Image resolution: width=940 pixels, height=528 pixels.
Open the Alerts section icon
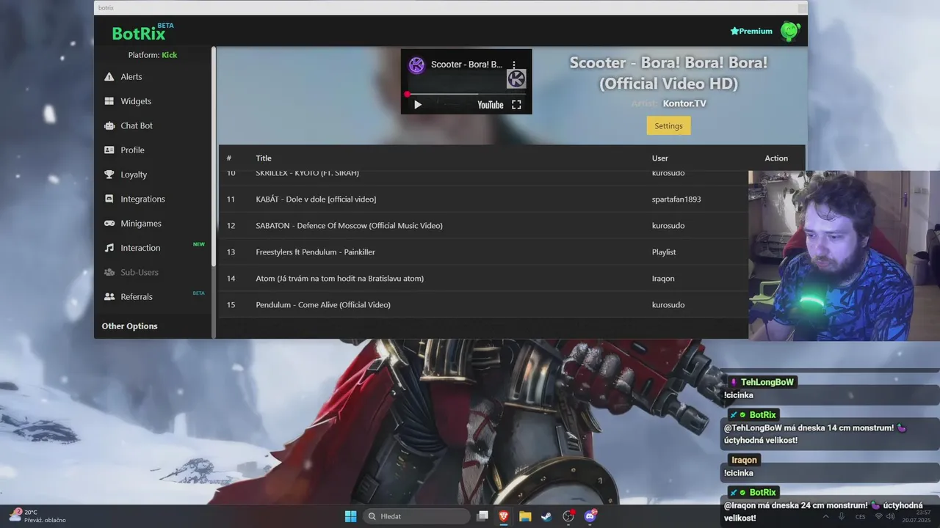[109, 77]
